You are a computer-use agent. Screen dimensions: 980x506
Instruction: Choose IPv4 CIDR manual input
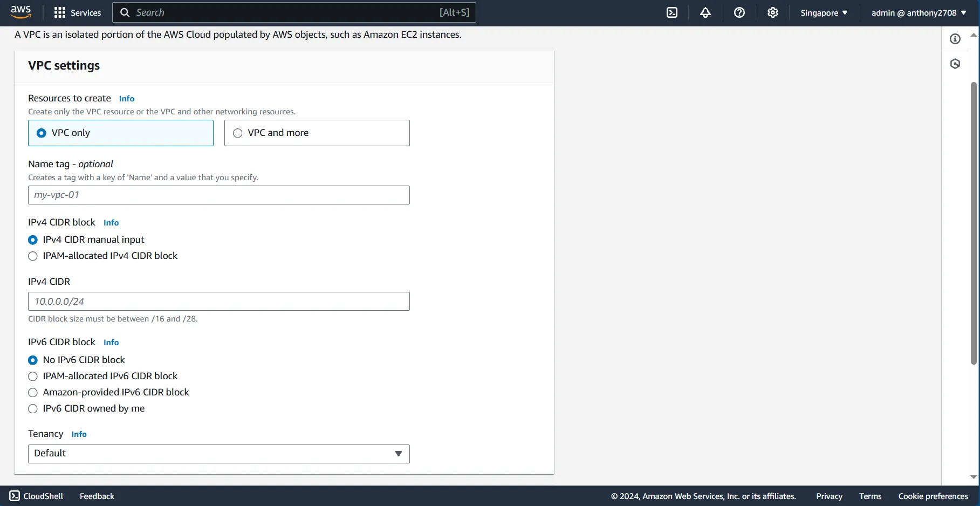(x=33, y=240)
